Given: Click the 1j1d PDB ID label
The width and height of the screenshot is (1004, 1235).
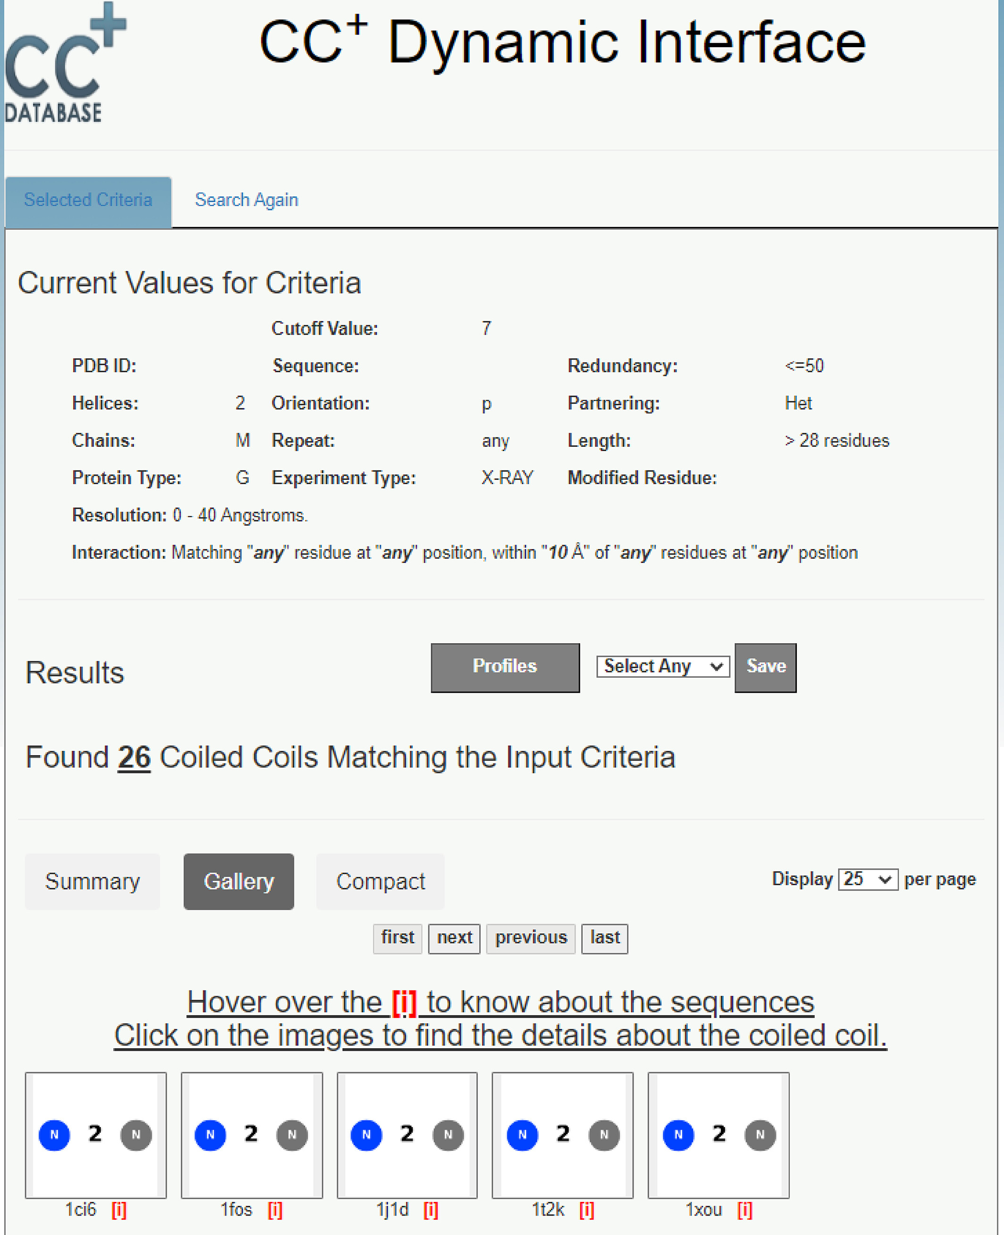Looking at the screenshot, I should [392, 1210].
